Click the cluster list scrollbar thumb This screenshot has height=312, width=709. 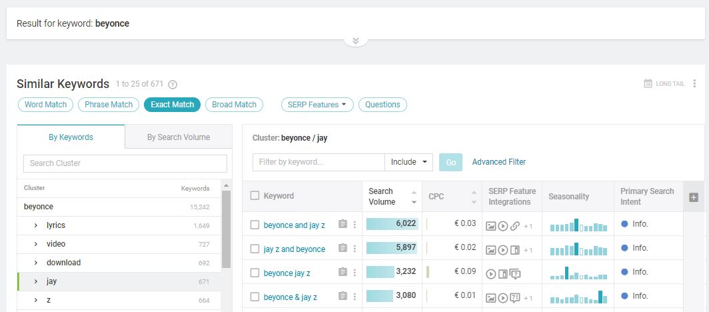226,229
